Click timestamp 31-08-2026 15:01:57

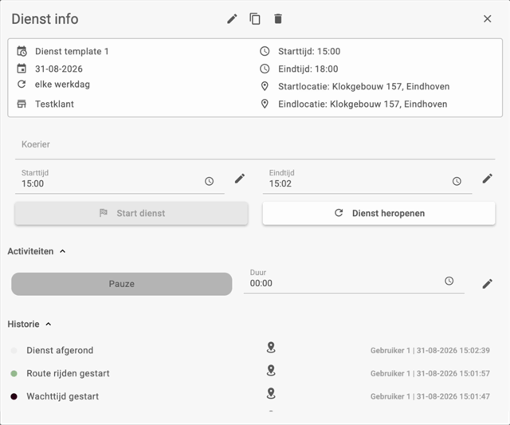(453, 374)
